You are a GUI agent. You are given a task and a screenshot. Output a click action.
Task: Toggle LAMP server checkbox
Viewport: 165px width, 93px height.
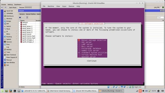coord(79,44)
